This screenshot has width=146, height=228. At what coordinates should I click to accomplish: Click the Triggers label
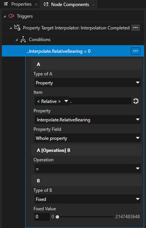click(25, 16)
